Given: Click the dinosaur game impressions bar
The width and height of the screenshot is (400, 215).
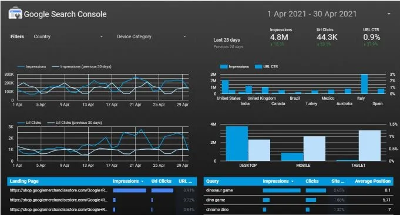Looking at the screenshot, I should coord(281,190).
